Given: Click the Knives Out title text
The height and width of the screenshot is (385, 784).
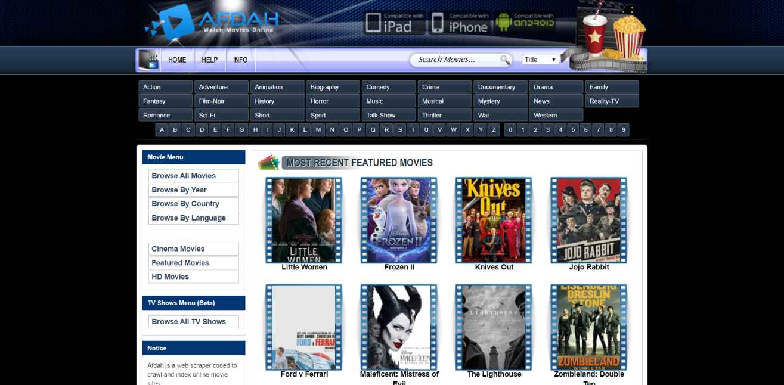Looking at the screenshot, I should point(494,268).
